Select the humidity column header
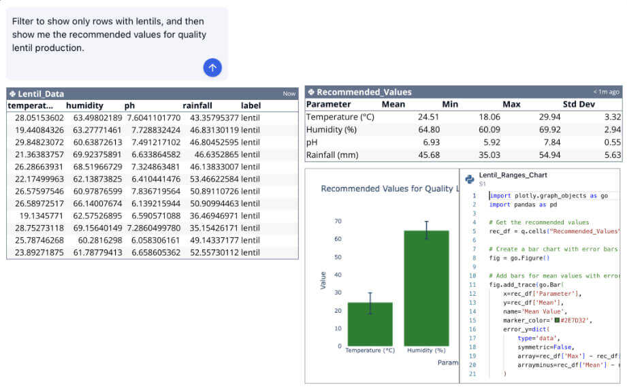This screenshot has height=391, width=627. tap(84, 105)
